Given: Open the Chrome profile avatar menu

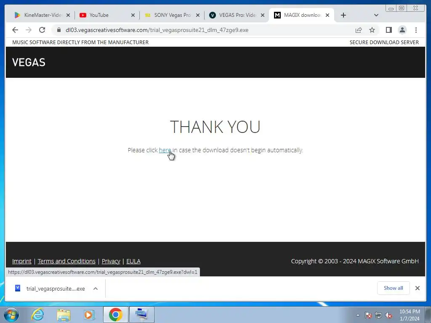Looking at the screenshot, I should [402, 30].
